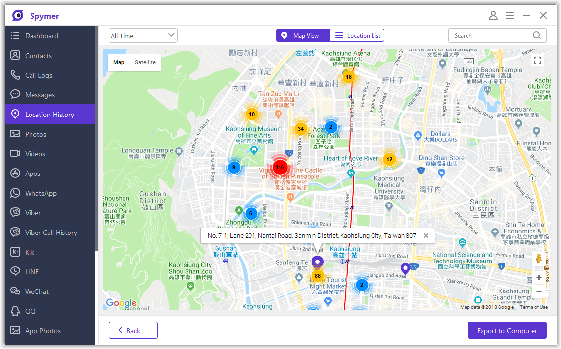This screenshot has width=561, height=349.
Task: Click the Google logo on the map
Action: point(121,303)
